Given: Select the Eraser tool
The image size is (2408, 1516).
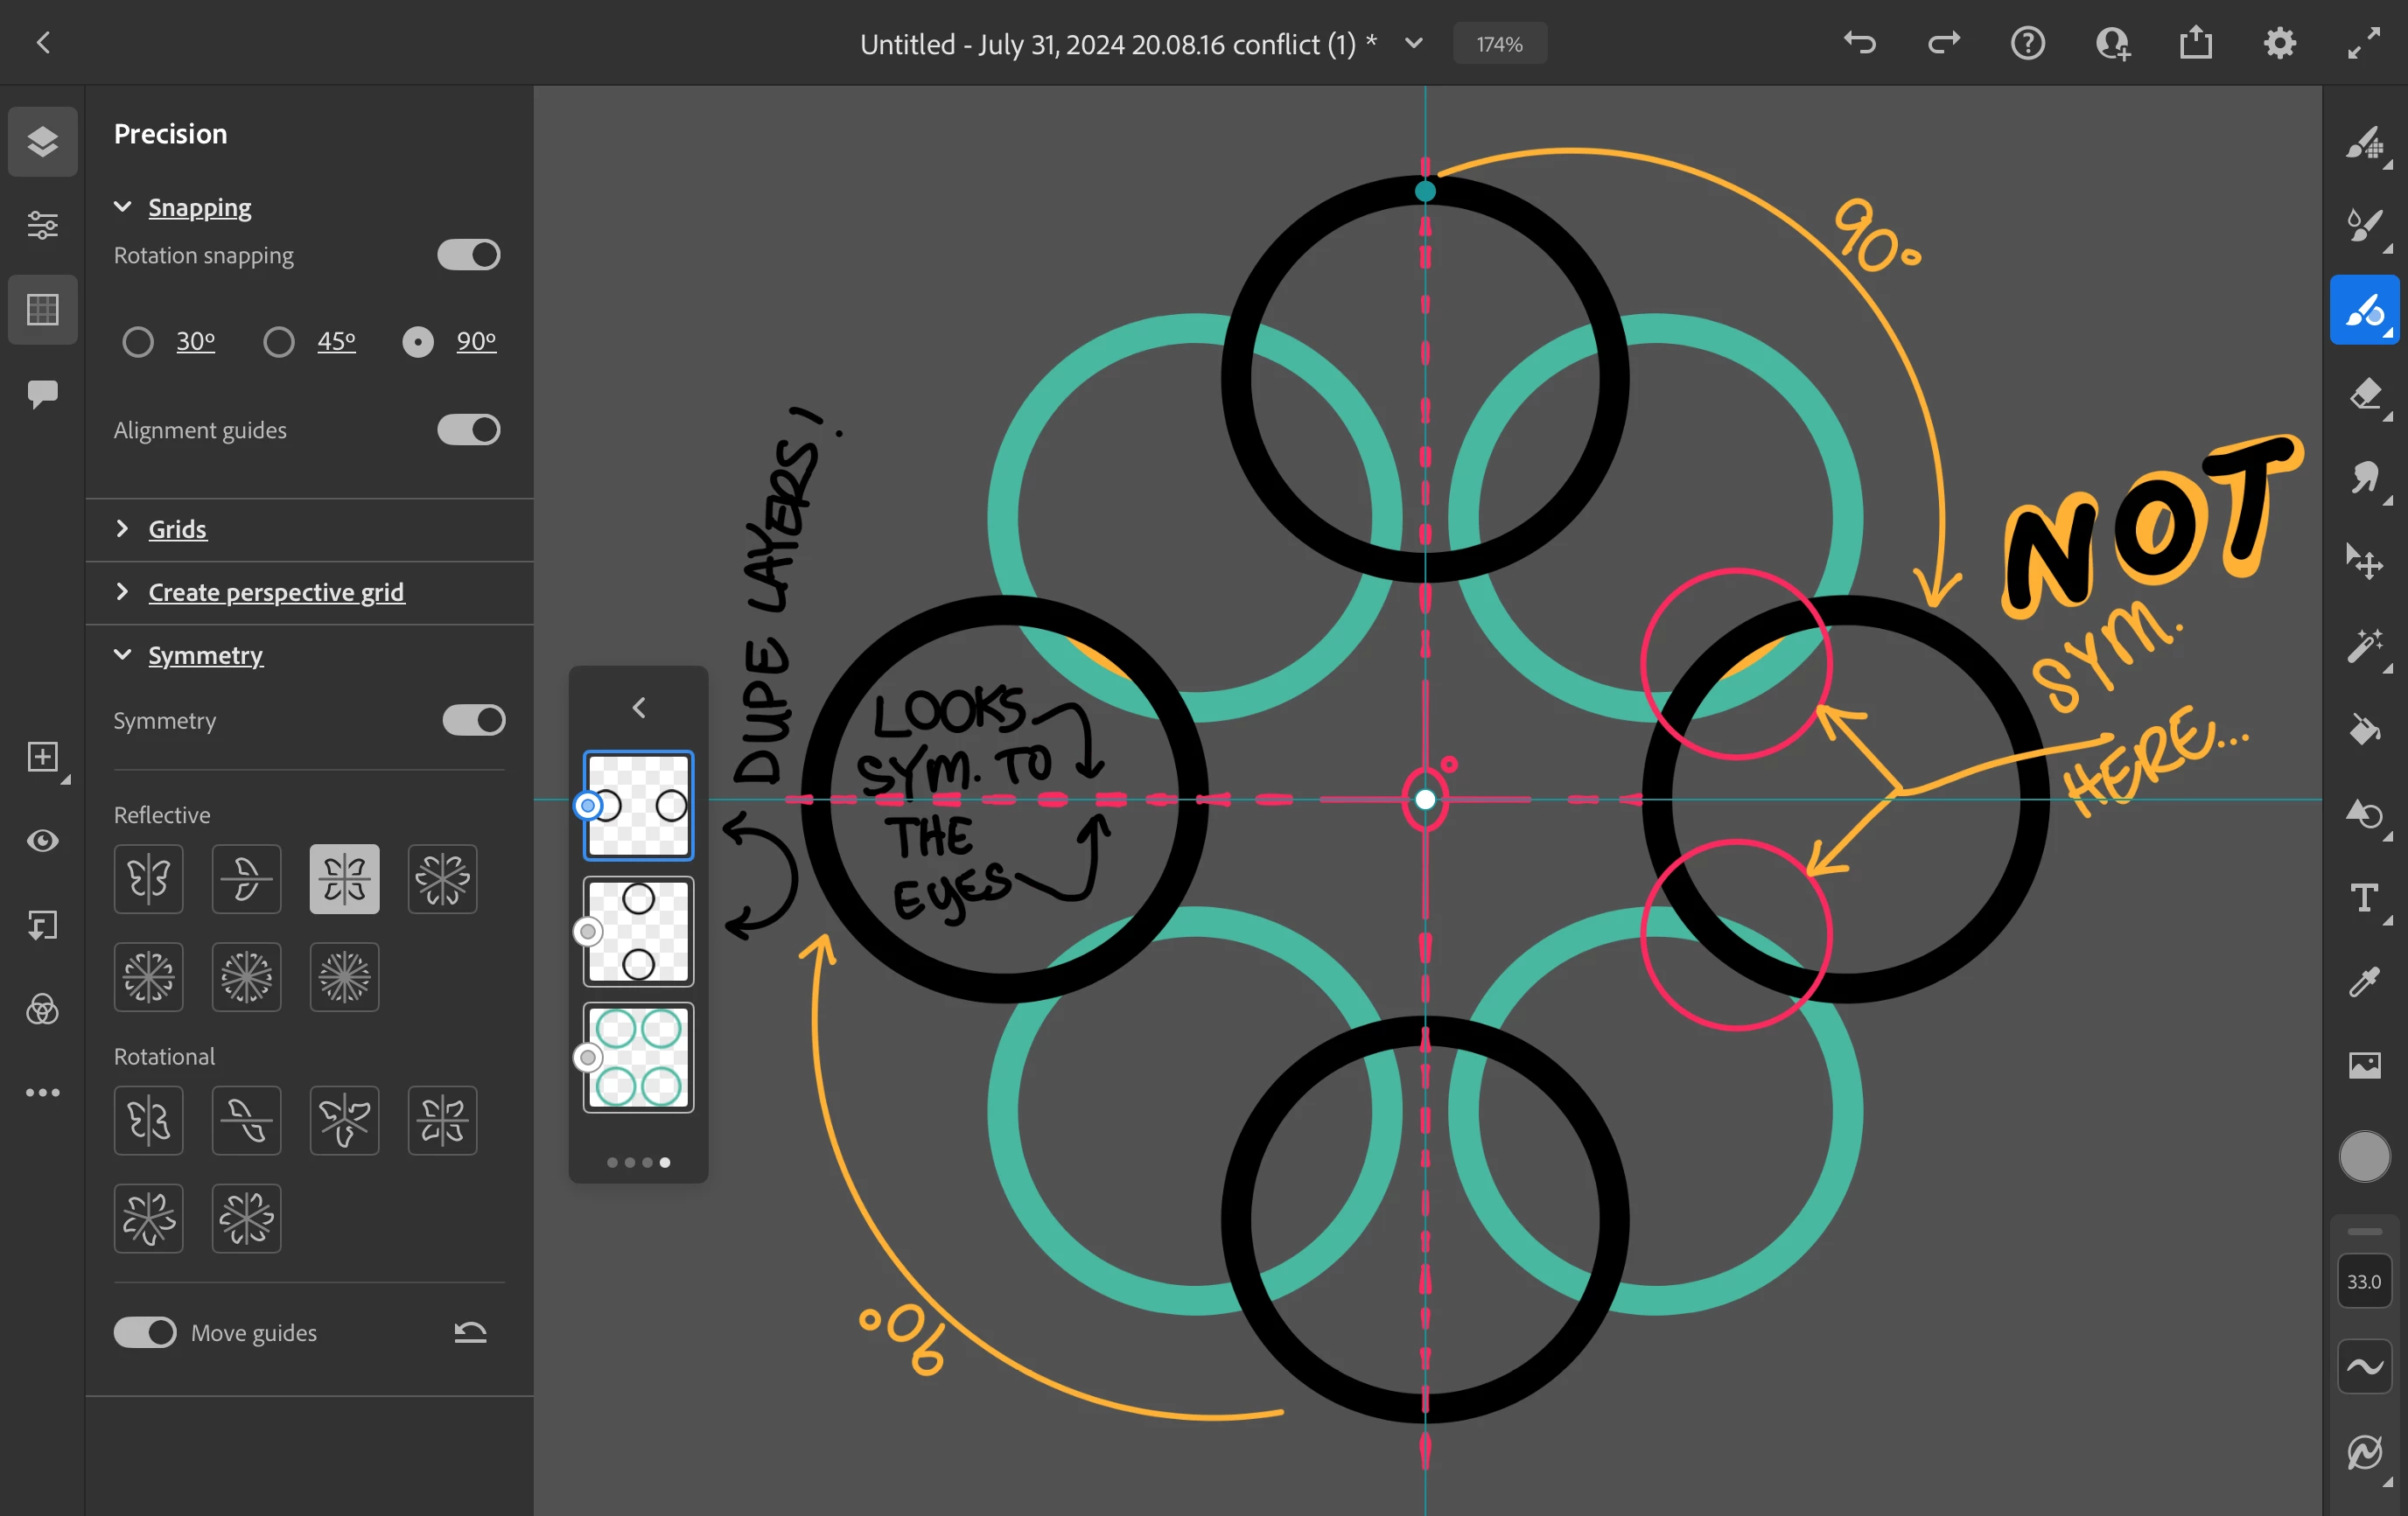Looking at the screenshot, I should point(2364,394).
